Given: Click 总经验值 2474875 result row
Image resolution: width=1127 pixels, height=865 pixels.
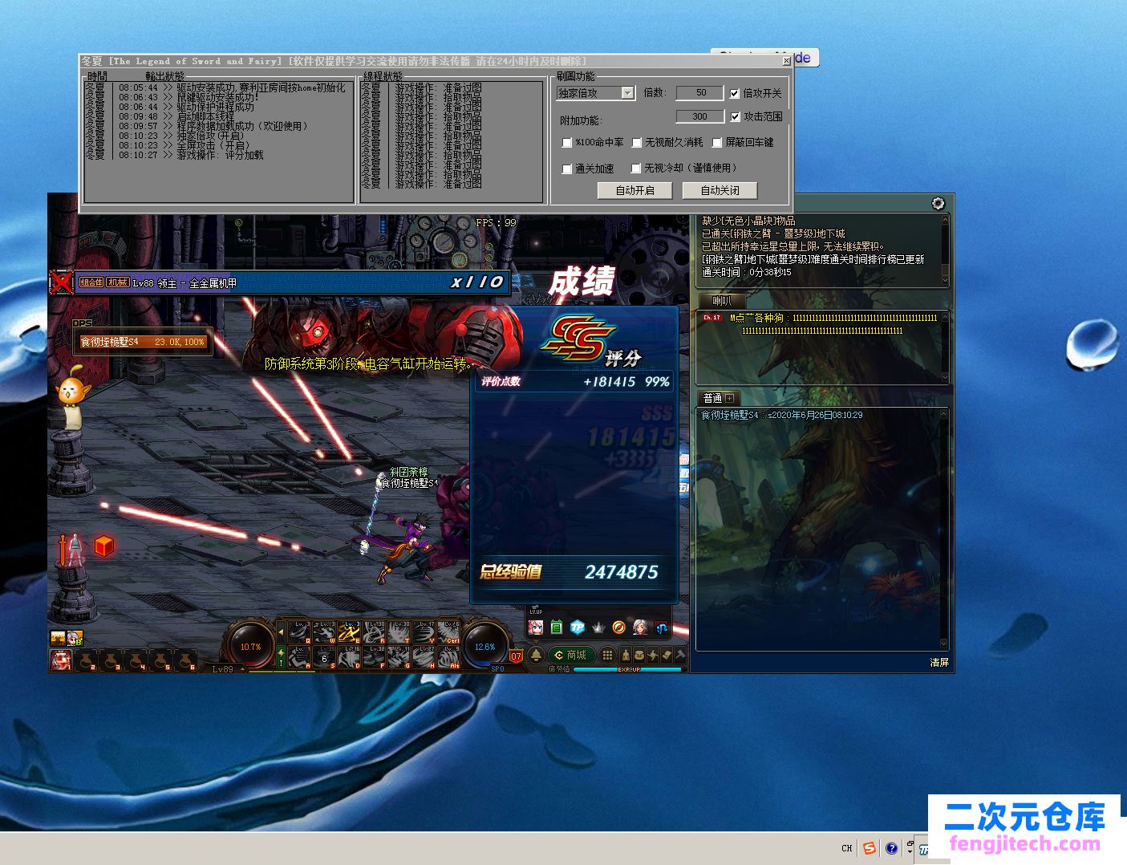Looking at the screenshot, I should tap(573, 572).
